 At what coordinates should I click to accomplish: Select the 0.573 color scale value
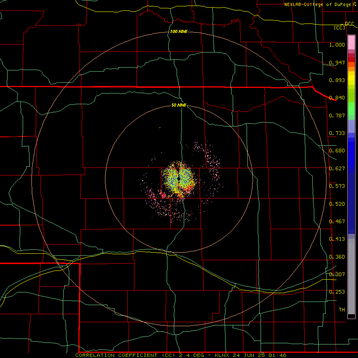pyautogui.click(x=337, y=186)
